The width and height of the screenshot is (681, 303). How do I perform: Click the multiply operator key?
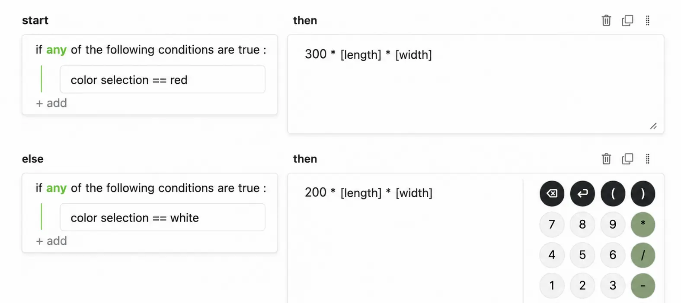(643, 224)
